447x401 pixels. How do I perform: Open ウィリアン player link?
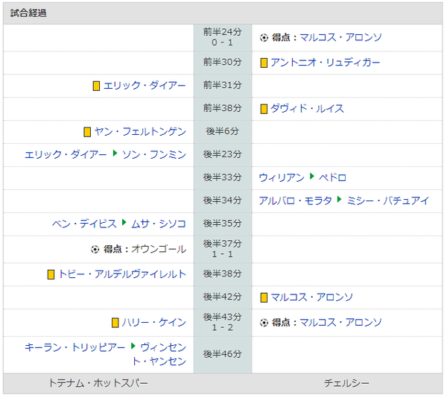[x=282, y=178]
